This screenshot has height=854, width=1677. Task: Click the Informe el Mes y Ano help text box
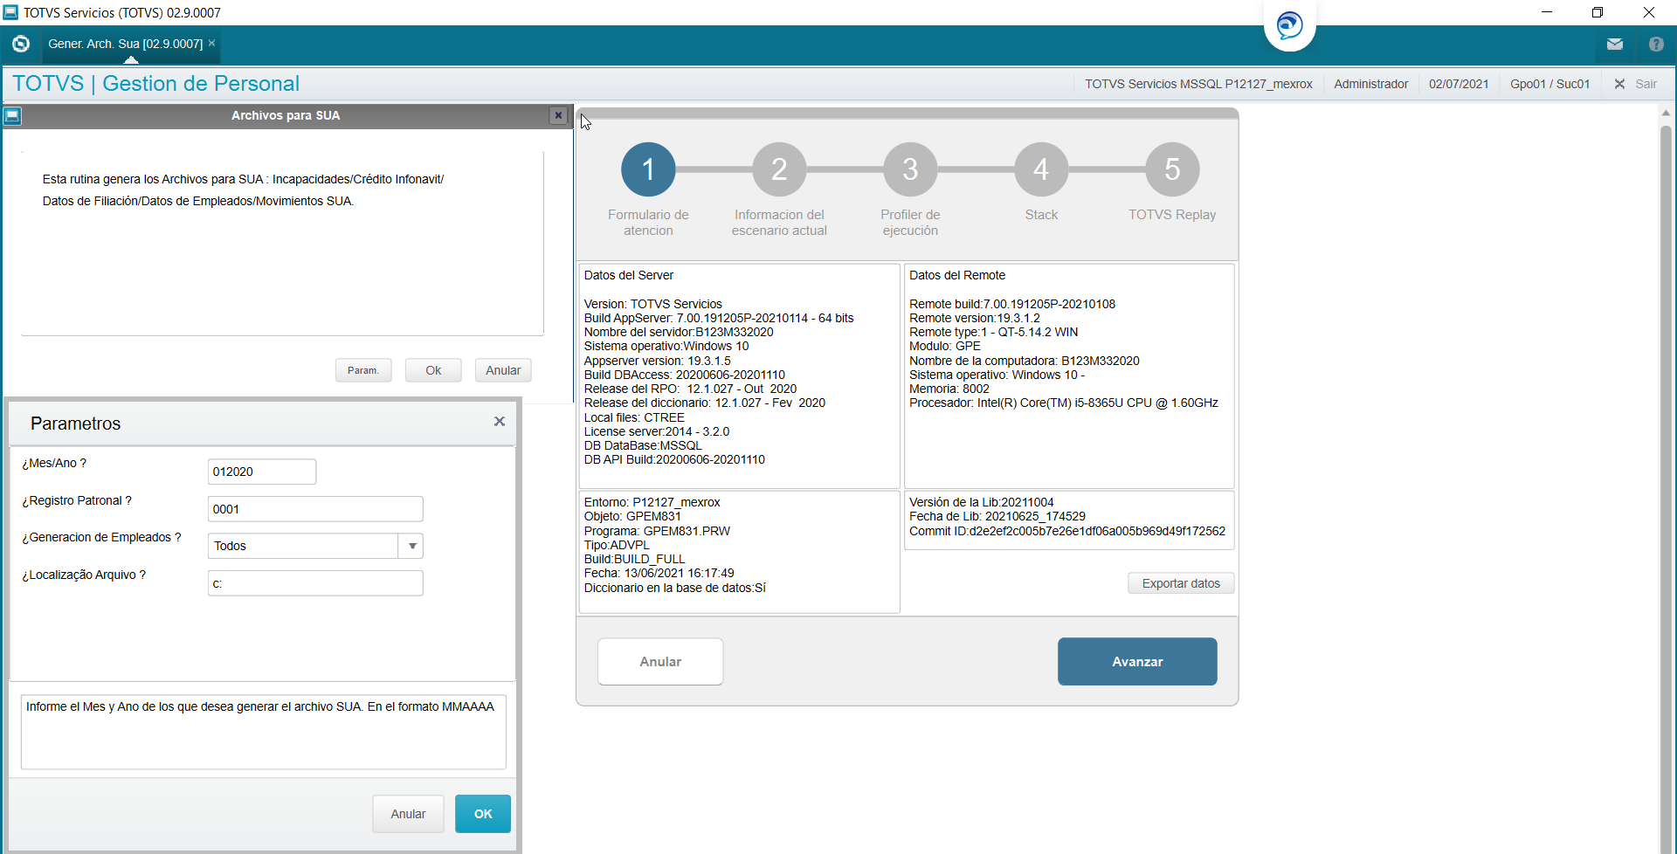(263, 732)
